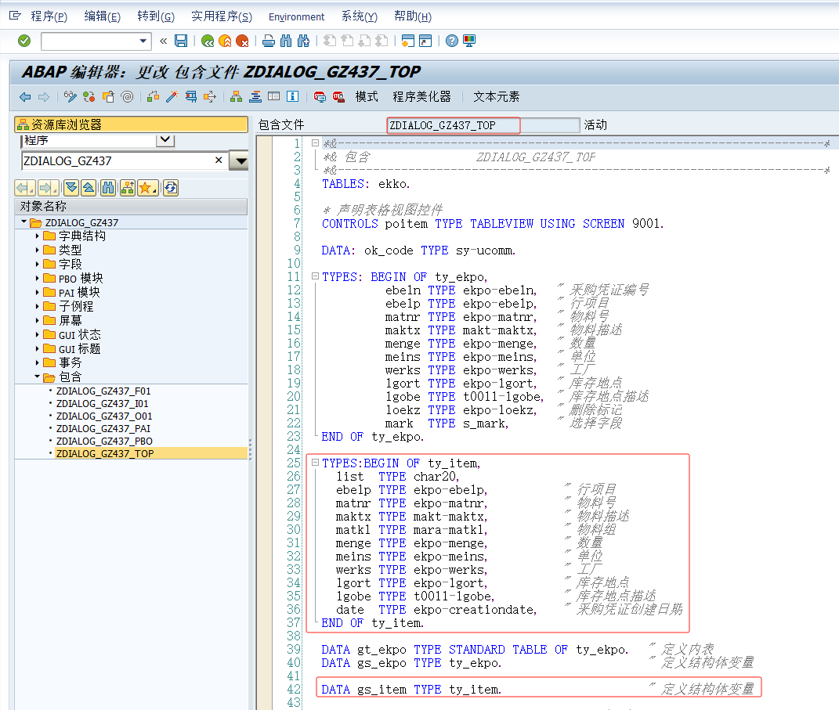The image size is (839, 710).
Task: Open the 实用程序(S) menu
Action: [222, 16]
